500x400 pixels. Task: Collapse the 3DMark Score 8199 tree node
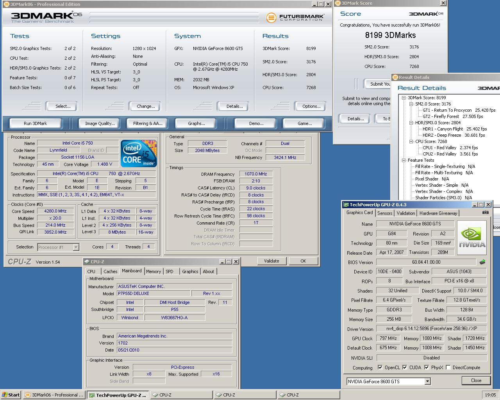(x=404, y=98)
